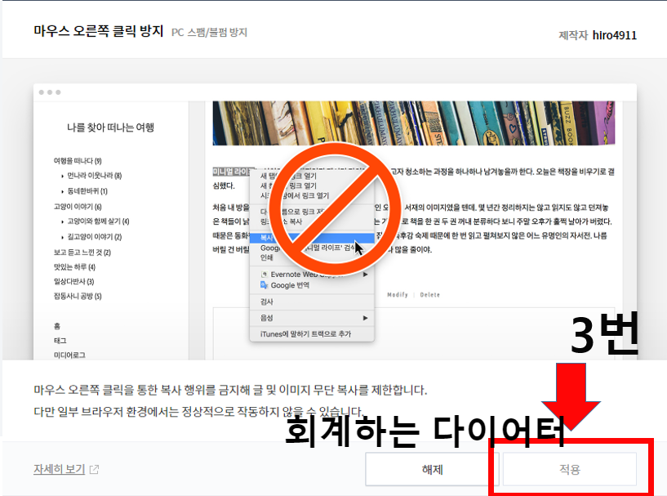Click the 해제 button
667x496 pixels.
(432, 469)
